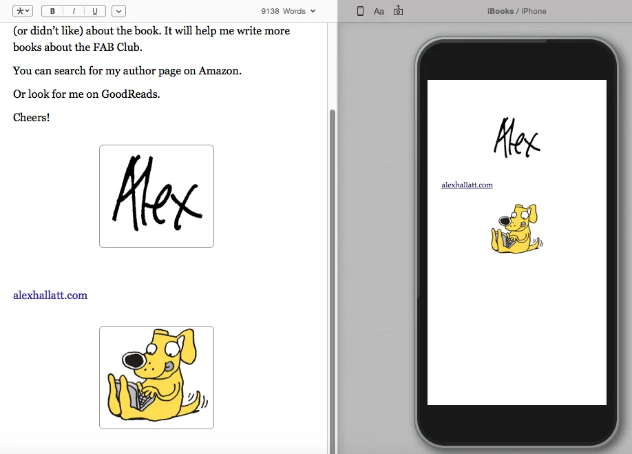Click the dog image inside the iPhone preview
This screenshot has height=454, width=632.
coord(516,228)
